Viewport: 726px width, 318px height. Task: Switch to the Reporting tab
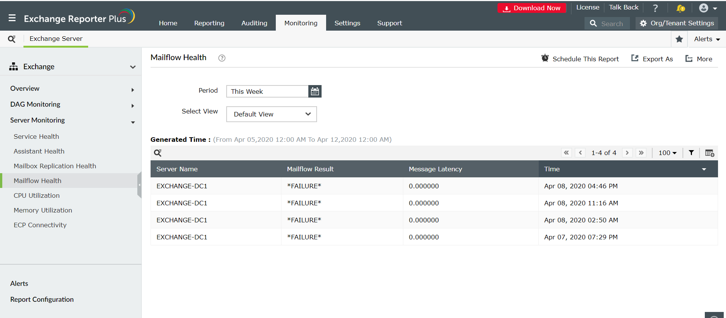coord(209,23)
